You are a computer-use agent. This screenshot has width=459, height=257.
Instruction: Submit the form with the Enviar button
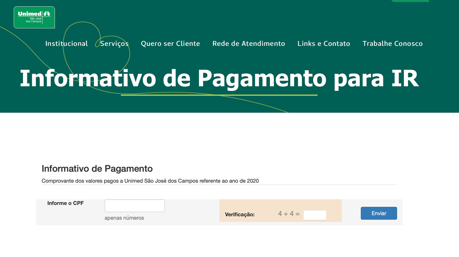tap(379, 213)
